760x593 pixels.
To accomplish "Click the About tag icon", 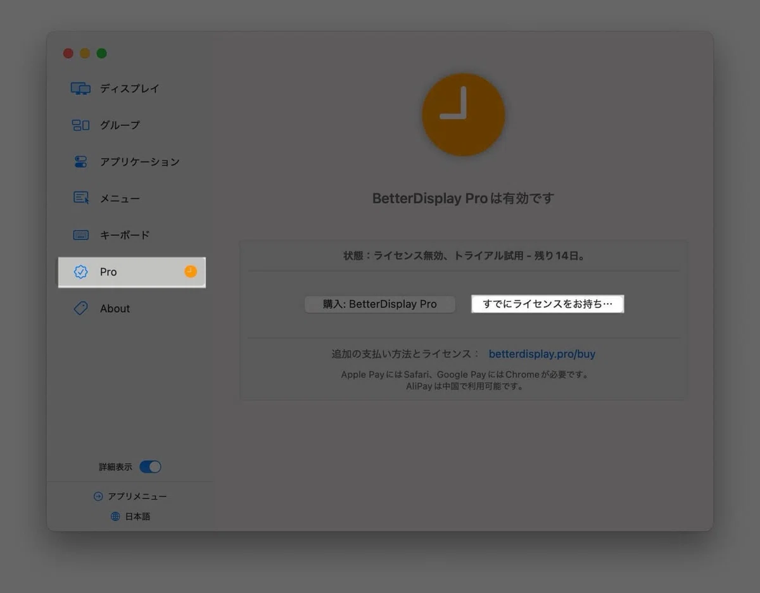I will [x=80, y=308].
